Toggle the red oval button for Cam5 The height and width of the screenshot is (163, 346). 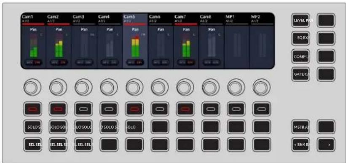134,109
